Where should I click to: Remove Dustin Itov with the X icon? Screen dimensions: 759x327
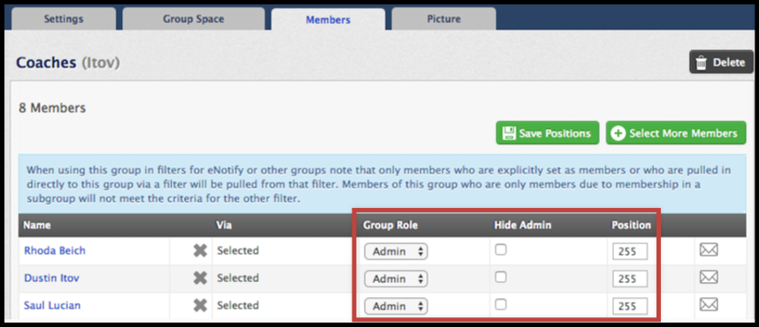(x=200, y=278)
